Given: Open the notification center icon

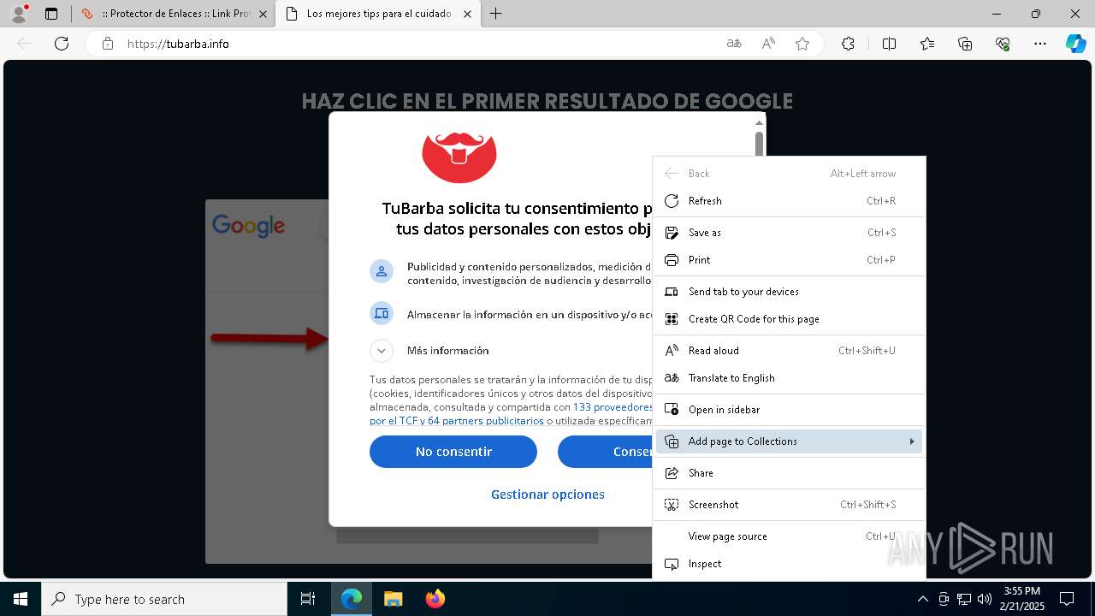Looking at the screenshot, I should [x=1067, y=599].
